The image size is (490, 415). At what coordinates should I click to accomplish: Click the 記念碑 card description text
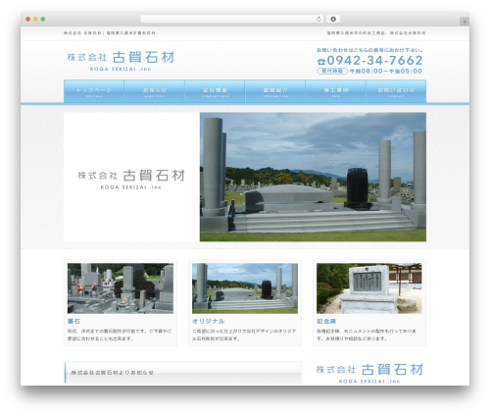pyautogui.click(x=367, y=335)
